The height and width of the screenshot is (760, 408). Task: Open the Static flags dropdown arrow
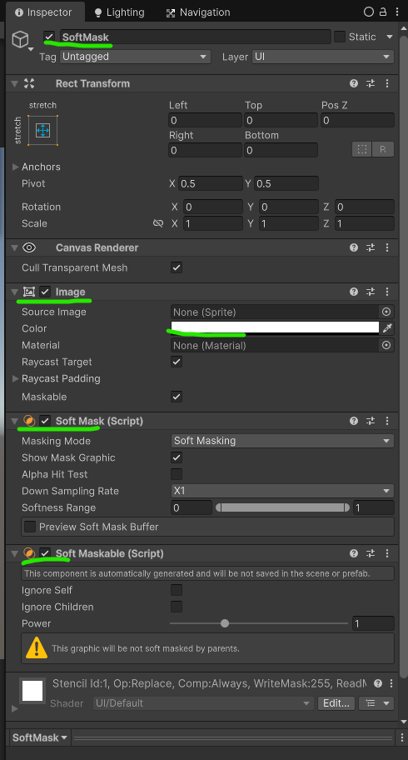pos(390,37)
